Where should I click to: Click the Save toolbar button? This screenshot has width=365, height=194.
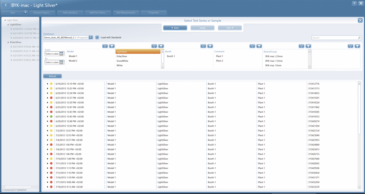pyautogui.click(x=12, y=12)
